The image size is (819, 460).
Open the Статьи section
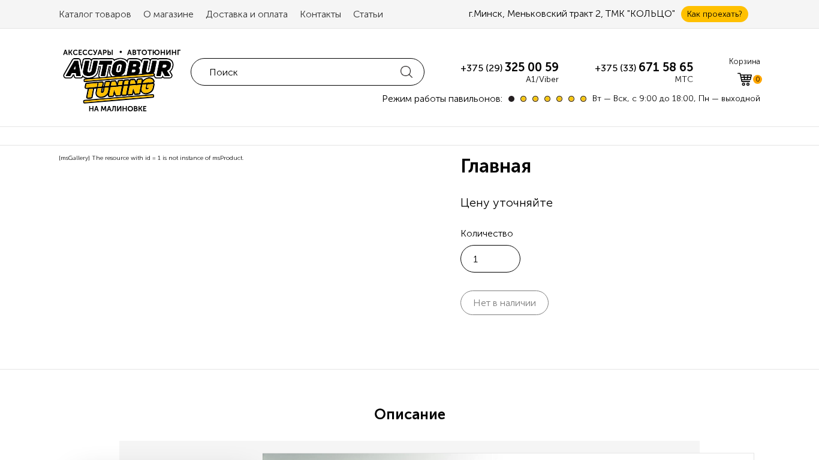[x=368, y=14]
